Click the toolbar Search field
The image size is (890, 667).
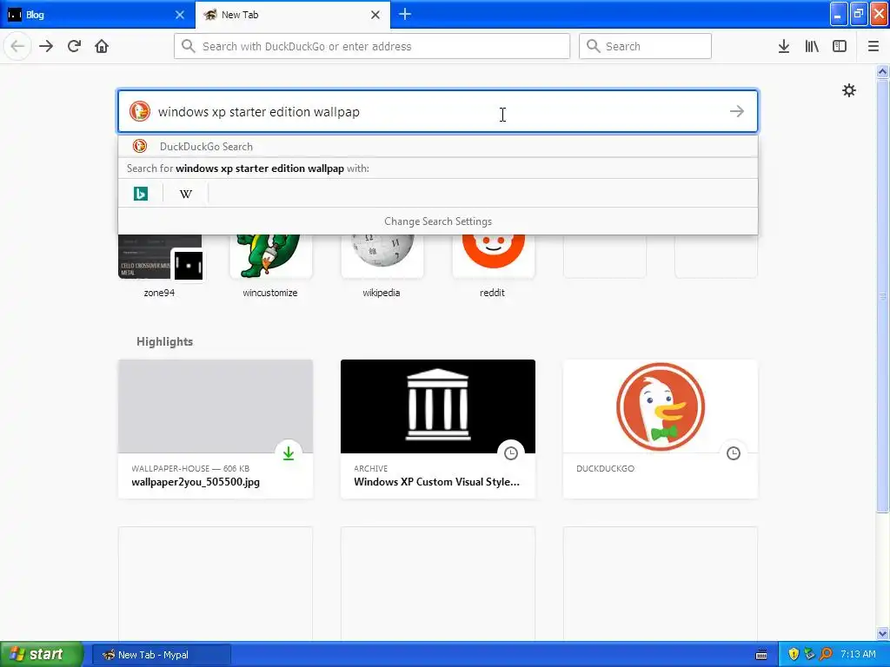coord(645,46)
